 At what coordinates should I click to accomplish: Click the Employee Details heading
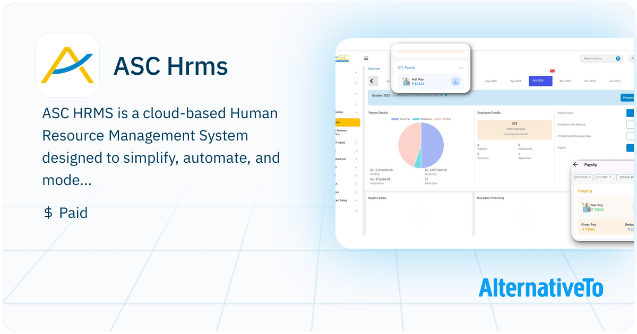click(x=489, y=113)
